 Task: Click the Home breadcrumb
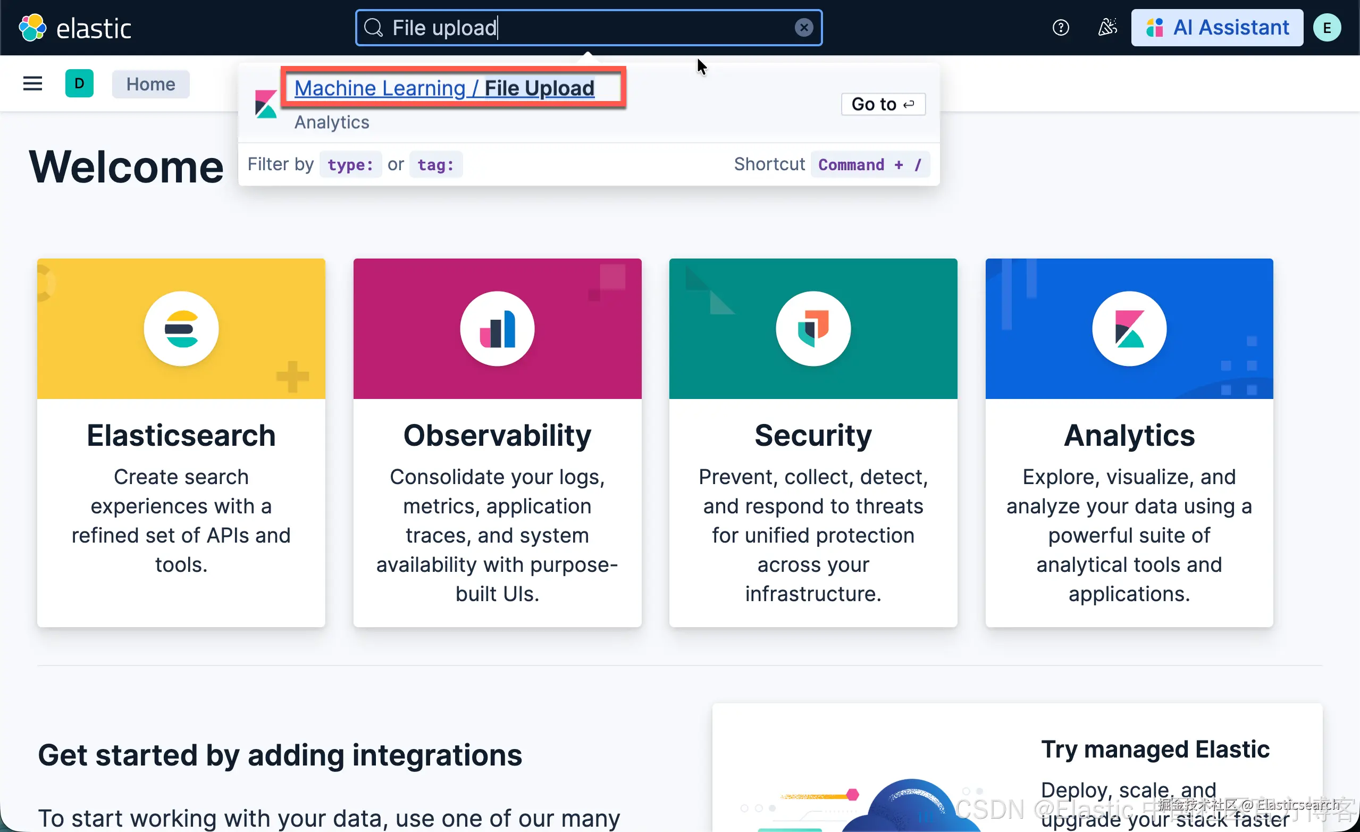pyautogui.click(x=150, y=84)
